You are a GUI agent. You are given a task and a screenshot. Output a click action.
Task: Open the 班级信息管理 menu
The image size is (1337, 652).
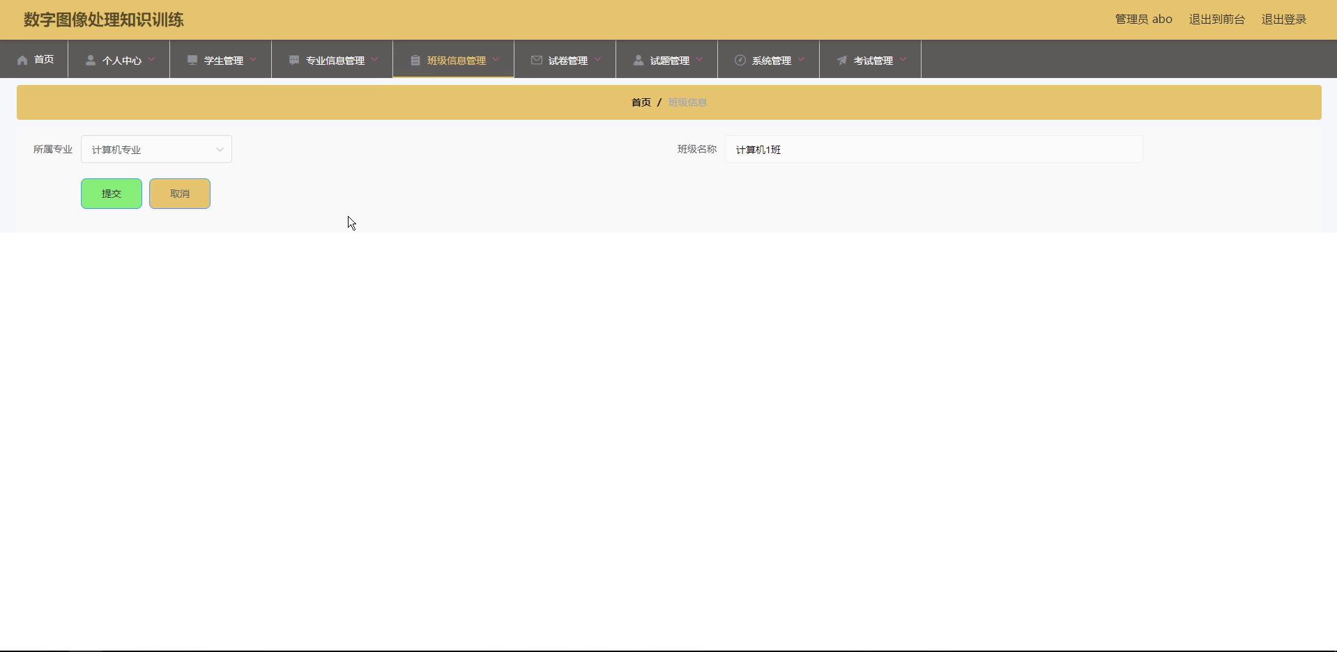pyautogui.click(x=454, y=59)
